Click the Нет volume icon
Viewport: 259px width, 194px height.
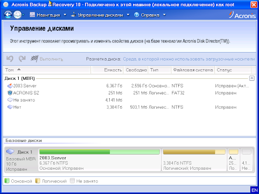[x=10, y=107]
